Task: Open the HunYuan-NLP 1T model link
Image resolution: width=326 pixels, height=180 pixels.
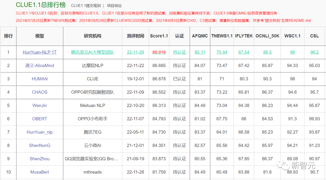Action: tap(40, 52)
